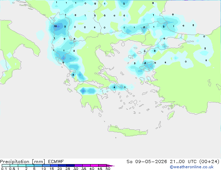Viewport: 221px width, 170px height.
Task: Select the 5–10 mm legend swatch
Action: [x=38, y=165]
